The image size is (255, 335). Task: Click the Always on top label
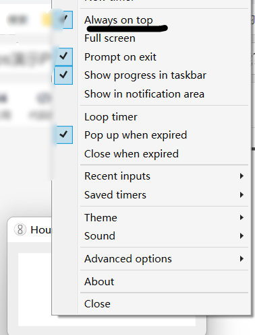pyautogui.click(x=119, y=20)
